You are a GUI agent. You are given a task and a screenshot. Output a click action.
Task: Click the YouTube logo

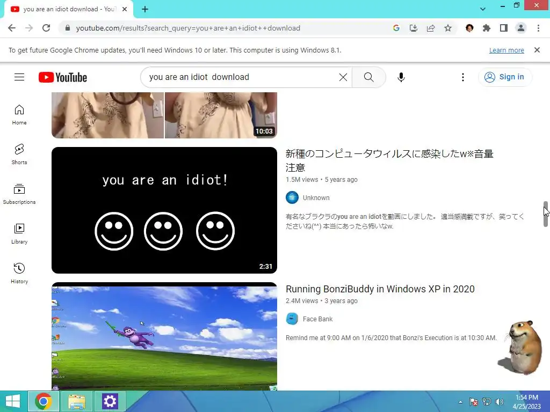(63, 77)
